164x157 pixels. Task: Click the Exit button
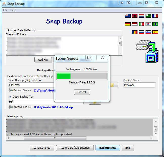click(x=128, y=148)
